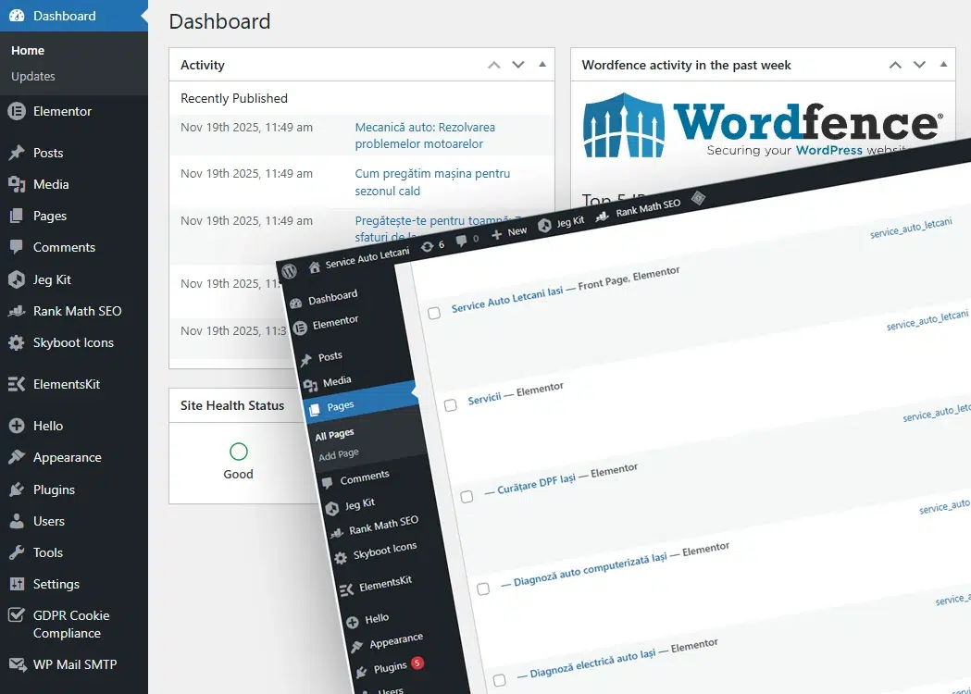Viewport: 971px width, 694px height.
Task: Check the box for Diagnoză electrică auto Iași
Action: [499, 680]
